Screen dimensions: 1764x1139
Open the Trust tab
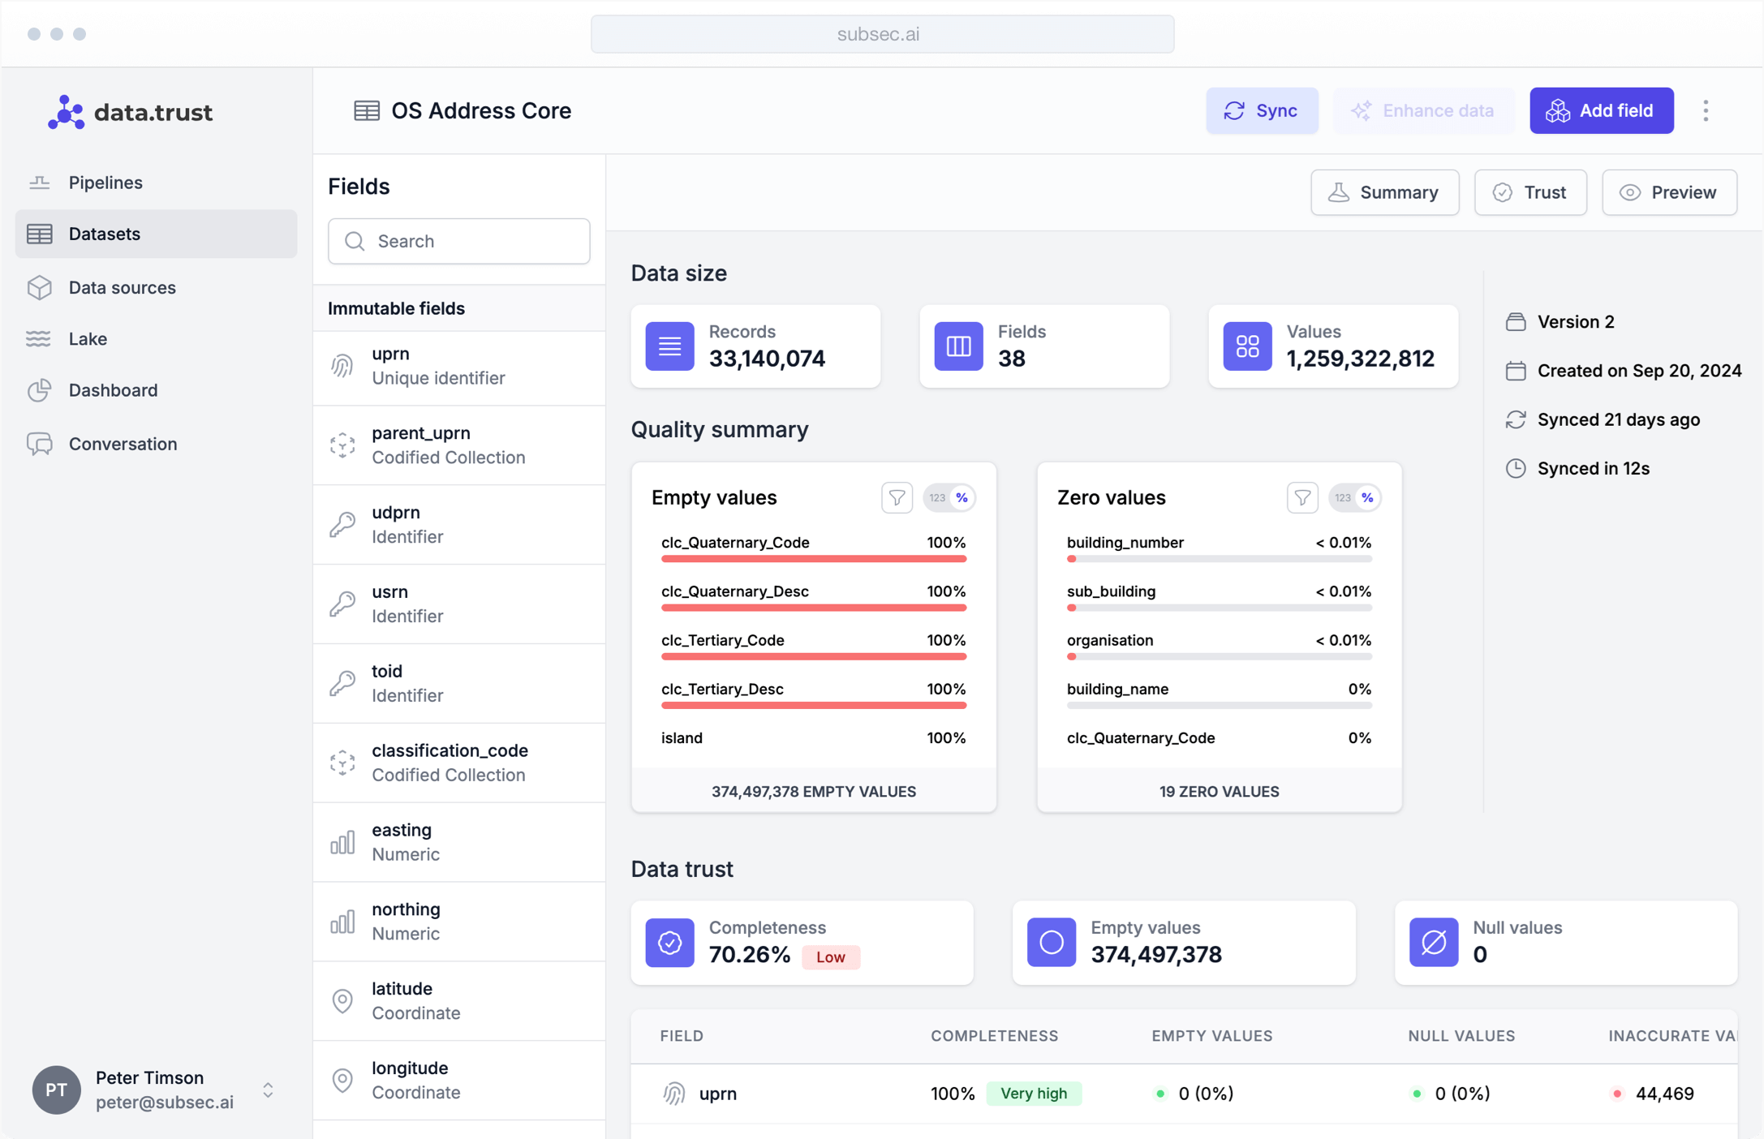pyautogui.click(x=1530, y=192)
